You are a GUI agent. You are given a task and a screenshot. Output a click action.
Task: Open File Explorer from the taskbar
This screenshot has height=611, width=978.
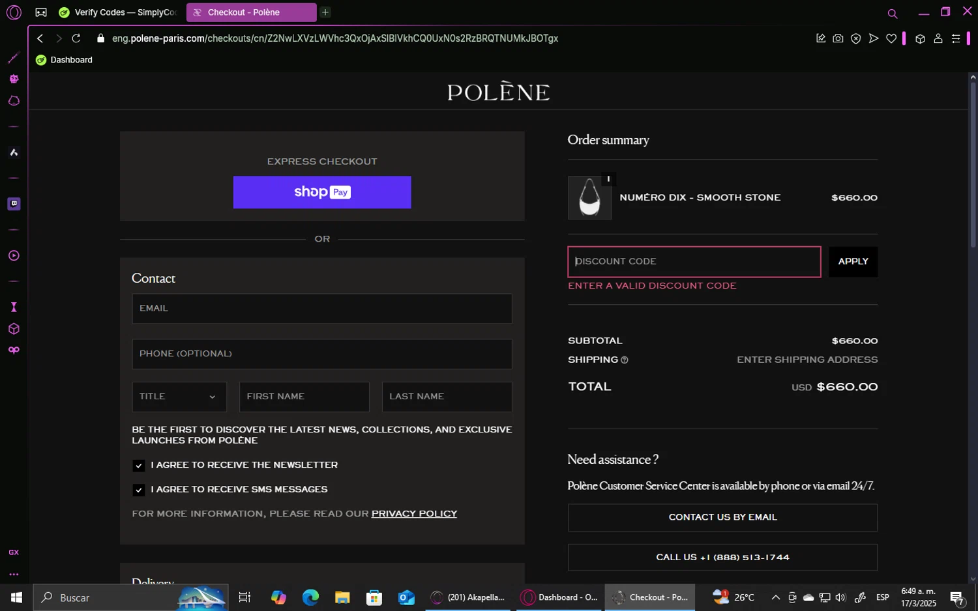[x=342, y=597]
